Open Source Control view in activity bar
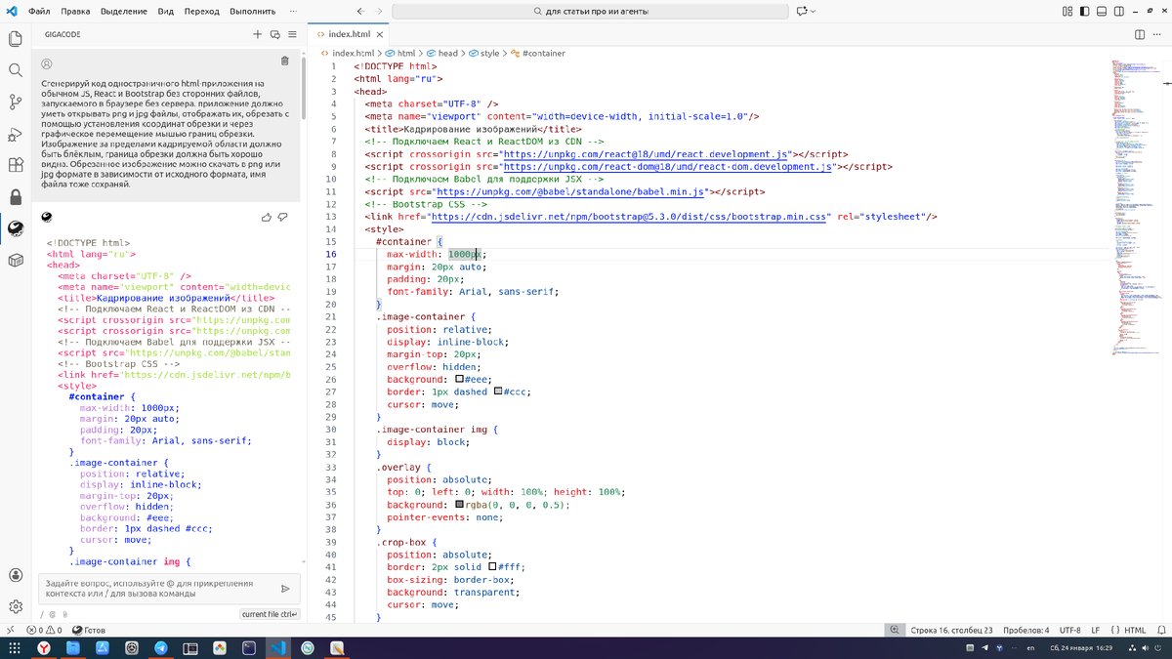This screenshot has width=1172, height=659. coord(16,103)
